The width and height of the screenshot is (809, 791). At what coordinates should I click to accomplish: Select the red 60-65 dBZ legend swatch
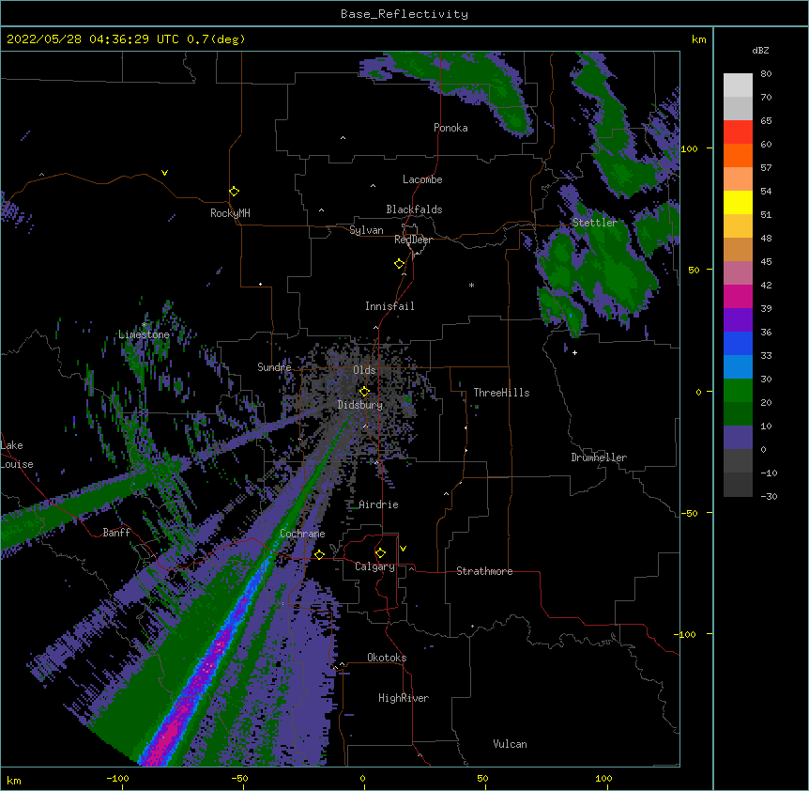coord(738,132)
